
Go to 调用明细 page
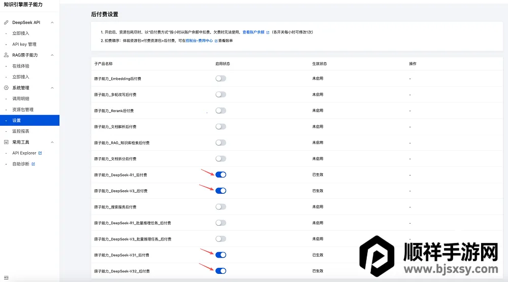pos(21,98)
